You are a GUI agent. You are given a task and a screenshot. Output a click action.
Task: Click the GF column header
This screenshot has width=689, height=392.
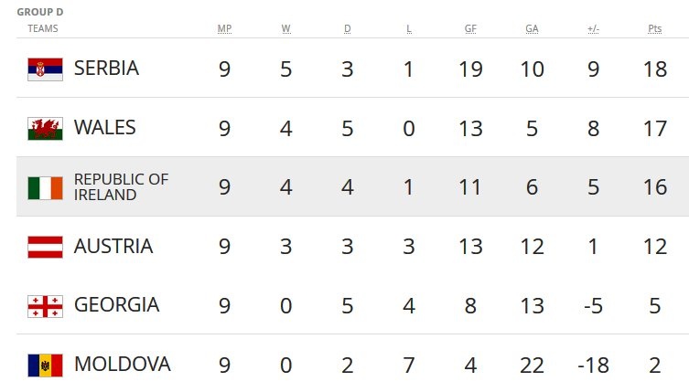click(x=470, y=28)
